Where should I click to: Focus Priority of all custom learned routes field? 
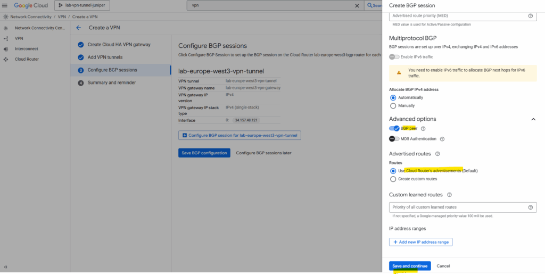pyautogui.click(x=463, y=207)
